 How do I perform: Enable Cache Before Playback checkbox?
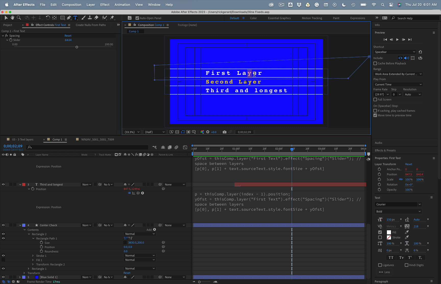tap(375, 63)
